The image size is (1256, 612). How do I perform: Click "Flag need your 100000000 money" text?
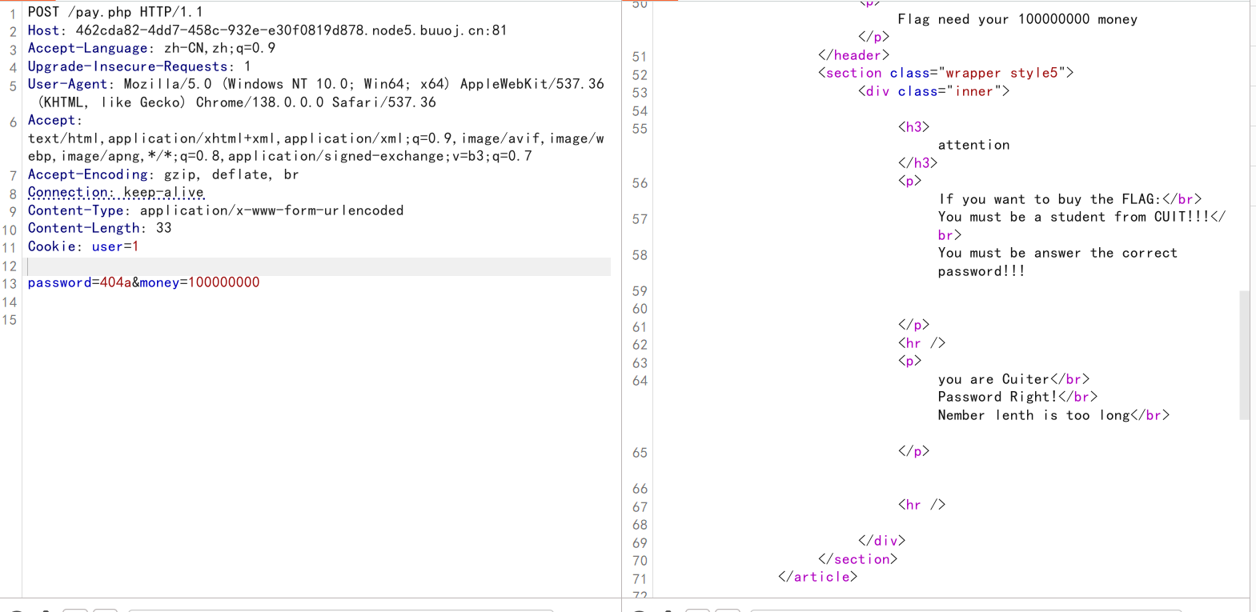tap(1017, 19)
